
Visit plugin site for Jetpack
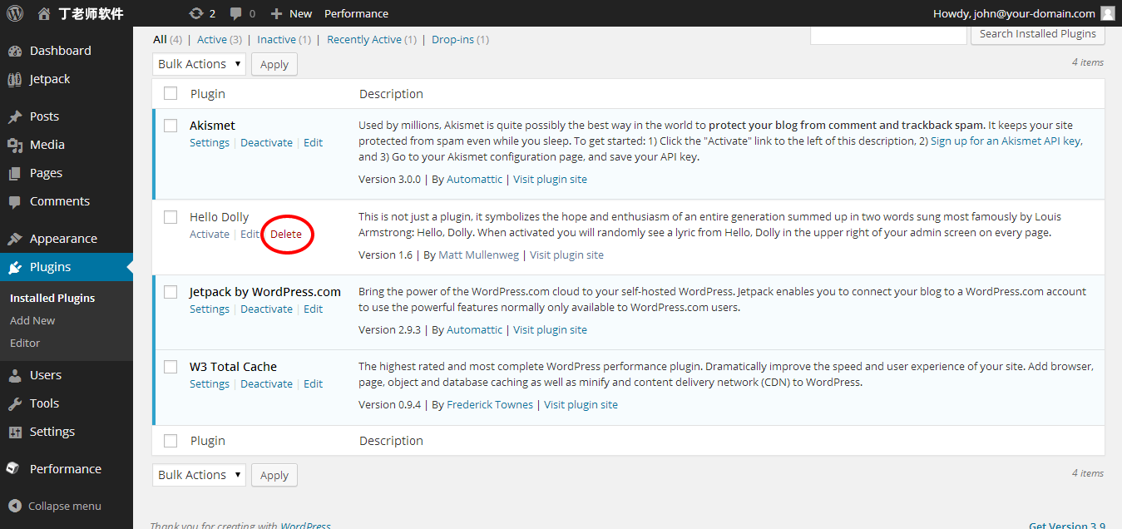tap(550, 329)
